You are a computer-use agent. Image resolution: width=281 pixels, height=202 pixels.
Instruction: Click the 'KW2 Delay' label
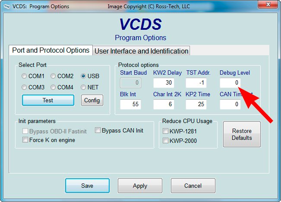click(x=167, y=73)
